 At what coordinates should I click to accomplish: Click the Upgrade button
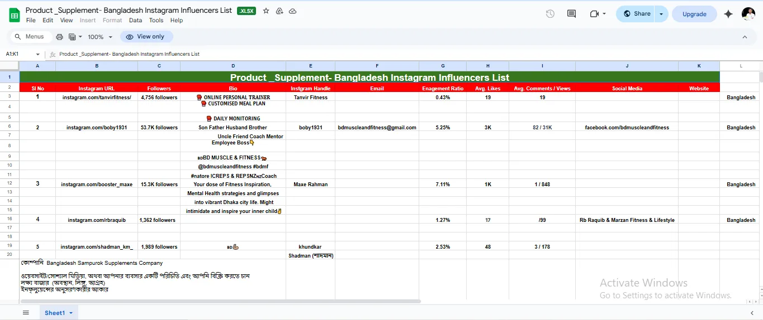(694, 14)
